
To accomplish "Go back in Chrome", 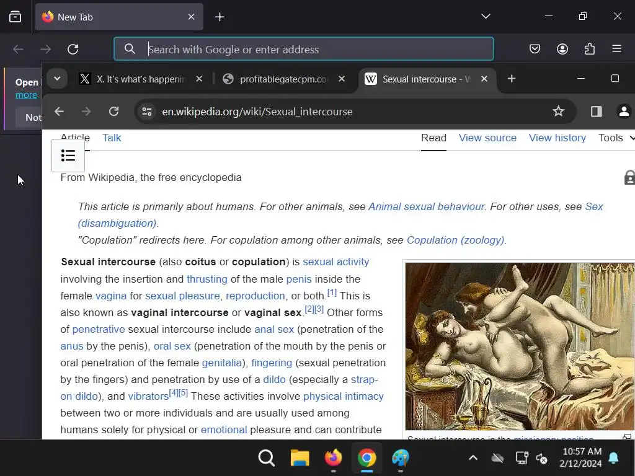I will (59, 112).
